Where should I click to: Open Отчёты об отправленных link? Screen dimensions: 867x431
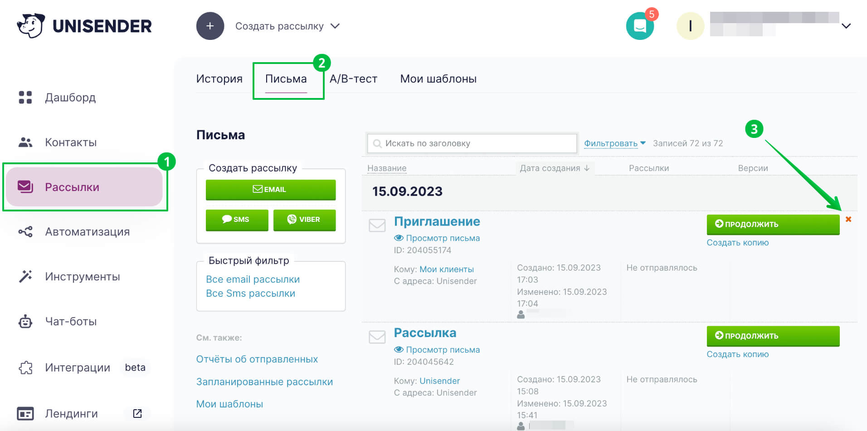(x=257, y=359)
